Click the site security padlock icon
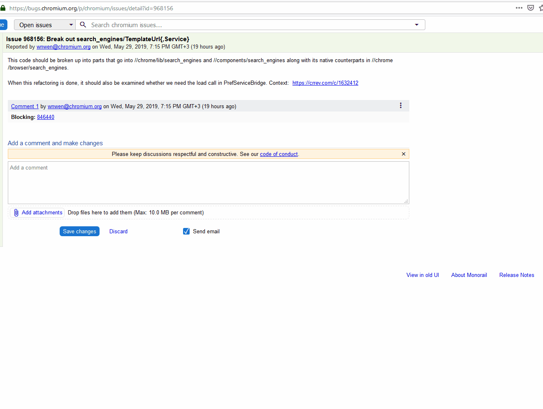This screenshot has height=409, width=543. click(3, 8)
